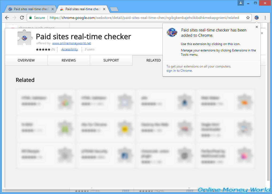Visit the www.onlinemoneyworld.net link
272x194 pixels.
(x=72, y=43)
